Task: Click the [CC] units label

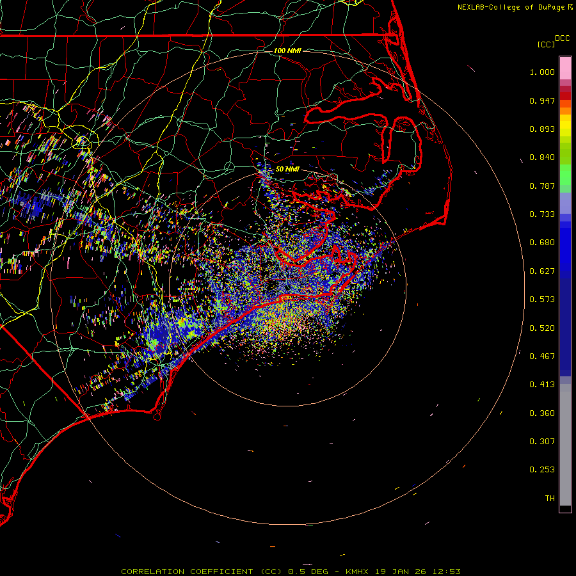Action: click(546, 44)
